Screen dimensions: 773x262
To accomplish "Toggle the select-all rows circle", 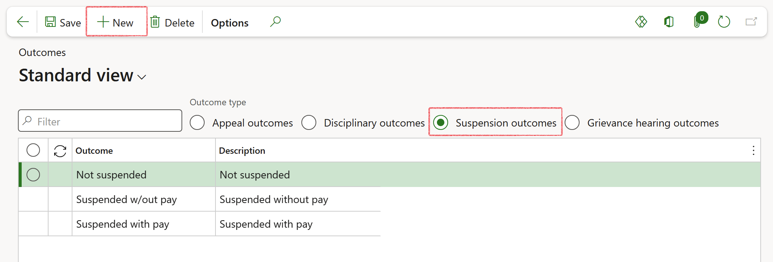I will (33, 150).
